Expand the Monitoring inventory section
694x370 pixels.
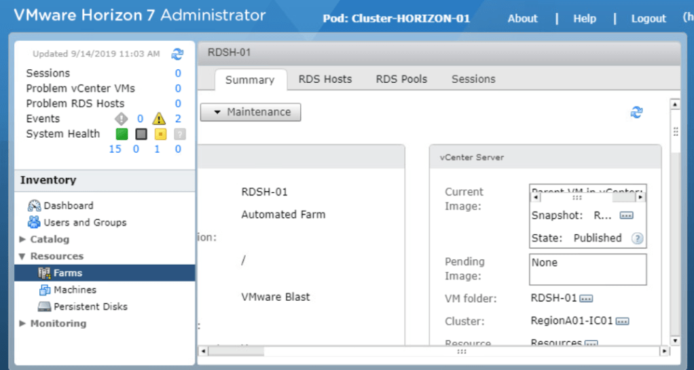click(23, 324)
